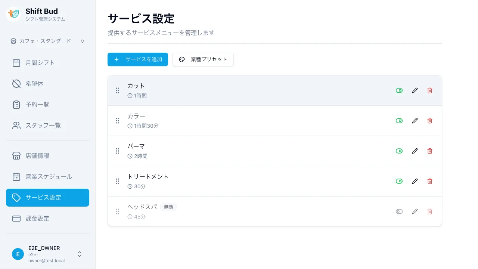Viewport: 478px width, 269px height.
Task: Click the サービスを追加 add service button
Action: tap(138, 59)
